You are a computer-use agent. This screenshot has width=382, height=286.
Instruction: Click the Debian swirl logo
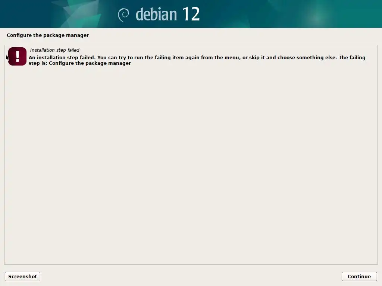123,15
